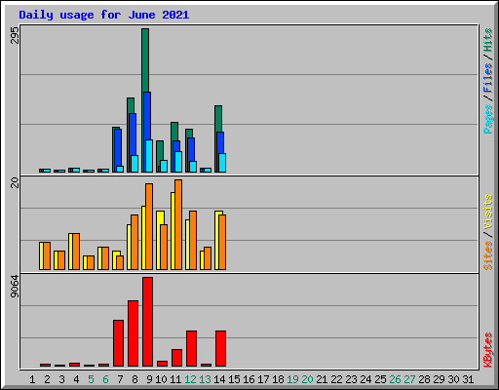Select the 9064 KBytes axis label
Viewport: 499px width, 390px height.
coord(15,287)
